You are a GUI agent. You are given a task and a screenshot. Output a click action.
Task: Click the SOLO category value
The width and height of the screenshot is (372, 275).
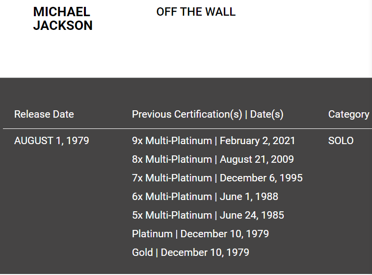click(x=341, y=141)
